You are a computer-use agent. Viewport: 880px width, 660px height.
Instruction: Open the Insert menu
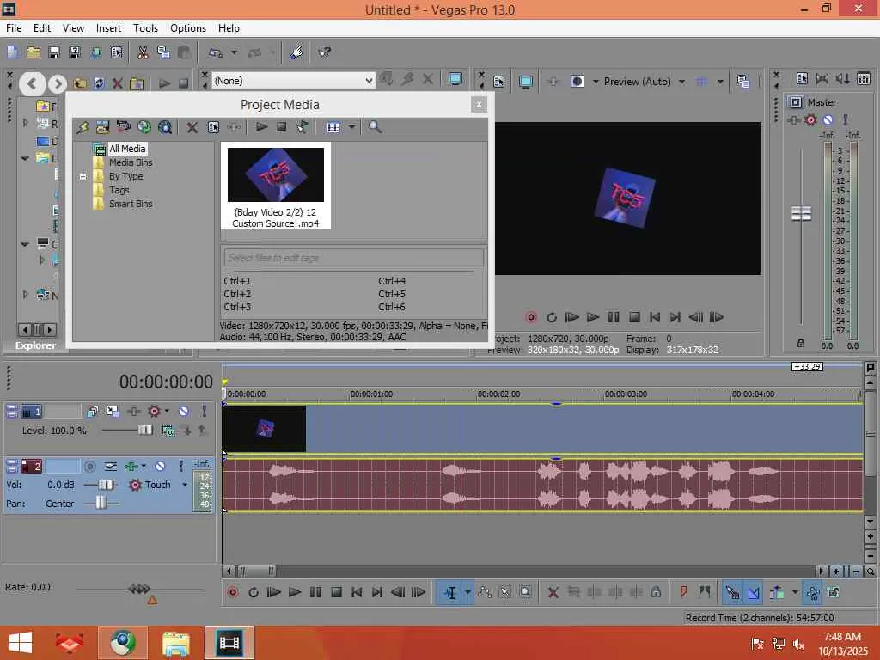(x=108, y=28)
